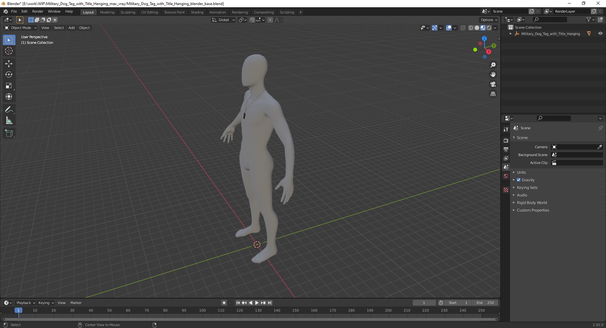
Task: Toggle X-ray mode
Action: click(463, 28)
